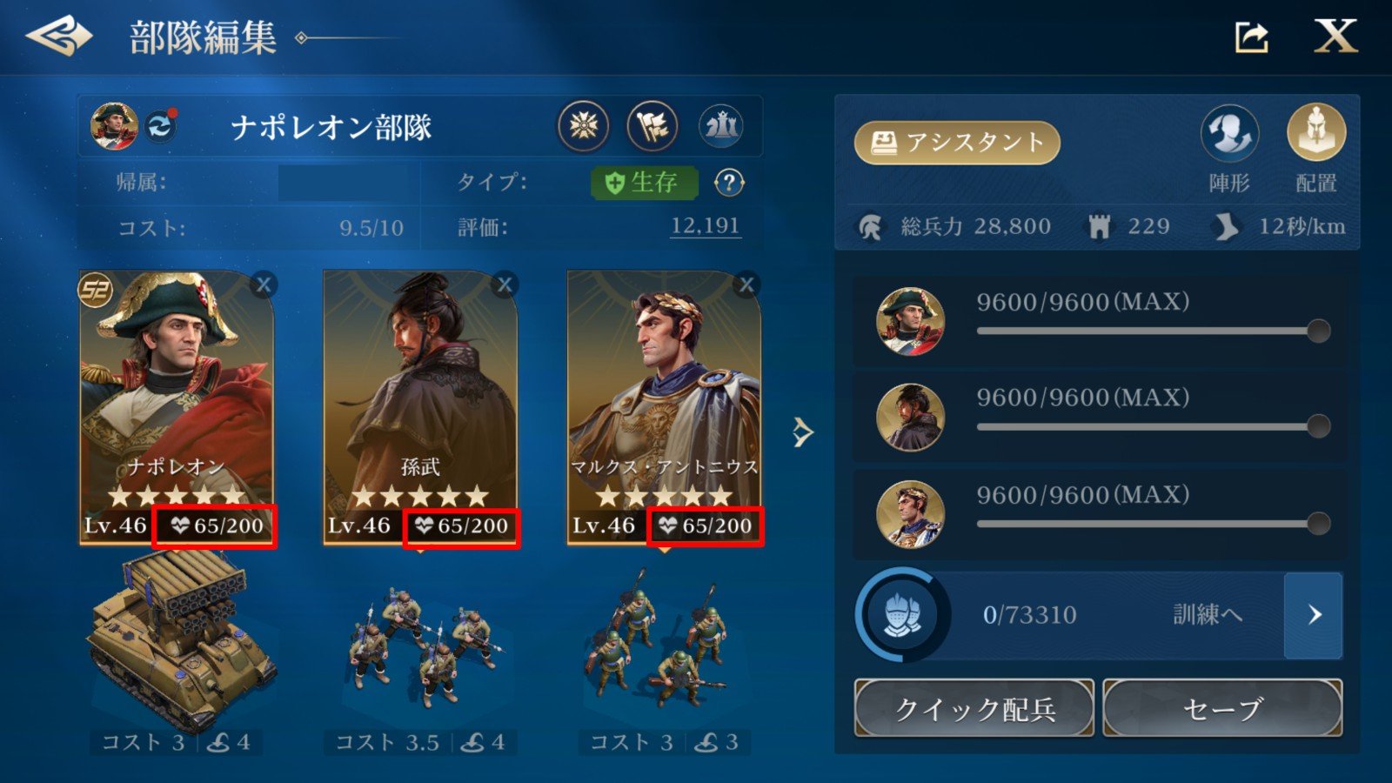Open the chess pieces icon
The width and height of the screenshot is (1392, 783).
[x=721, y=127]
